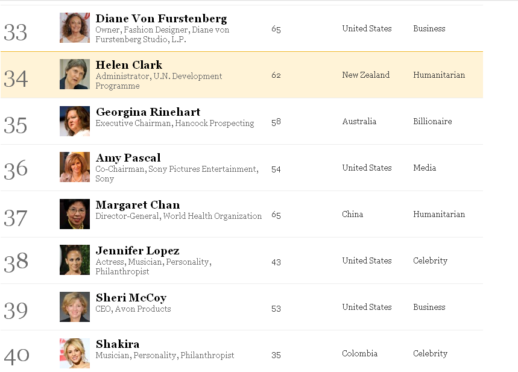The width and height of the screenshot is (518, 372).
Task: Click Humanitarian category in Helen Clark's row
Action: point(439,75)
